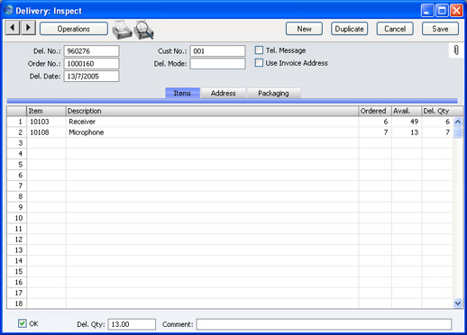Click the Comment text field
Viewport: 467px width, 335px height.
(x=324, y=324)
